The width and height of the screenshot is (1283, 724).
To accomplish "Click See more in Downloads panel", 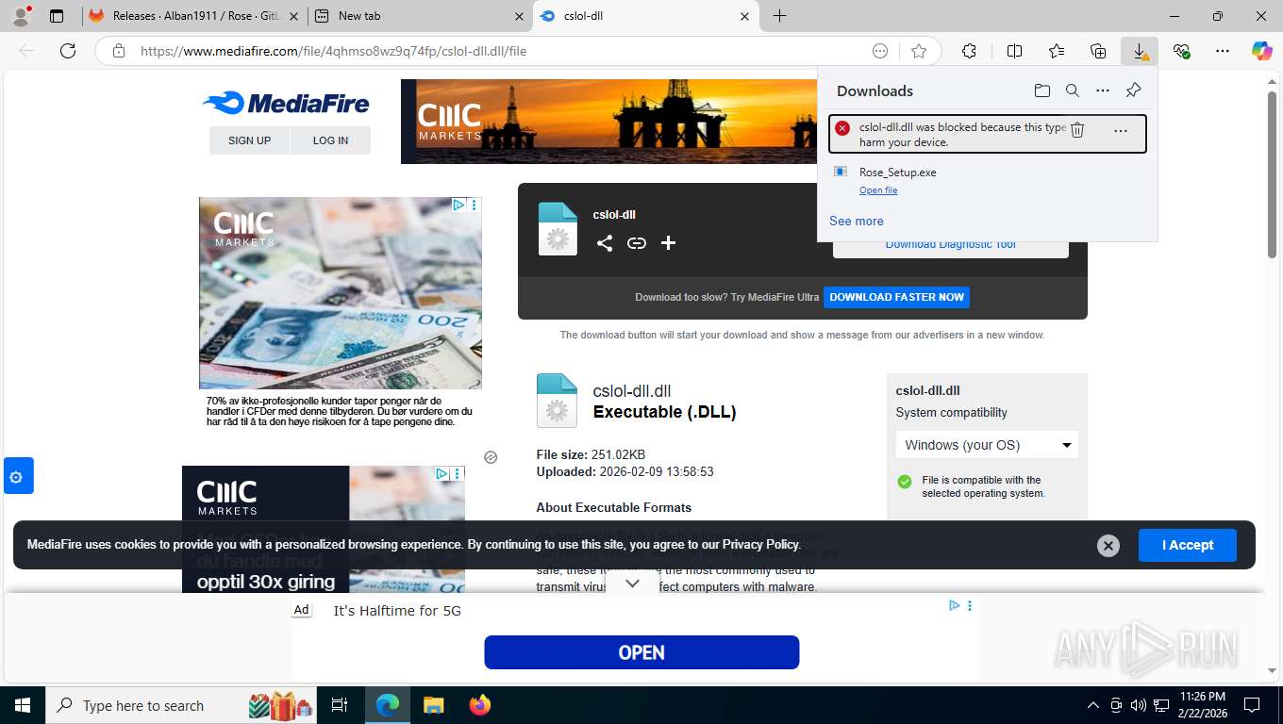I will tap(856, 221).
